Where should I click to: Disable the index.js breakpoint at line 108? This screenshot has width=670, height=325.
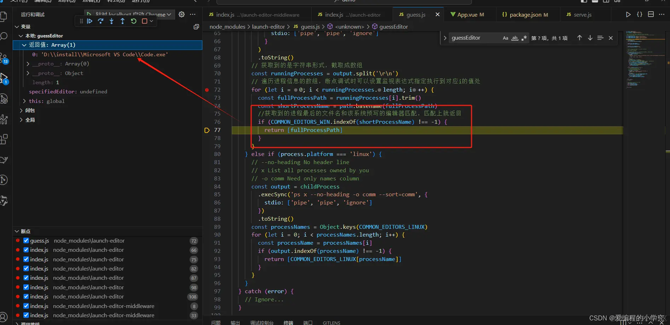pyautogui.click(x=26, y=296)
